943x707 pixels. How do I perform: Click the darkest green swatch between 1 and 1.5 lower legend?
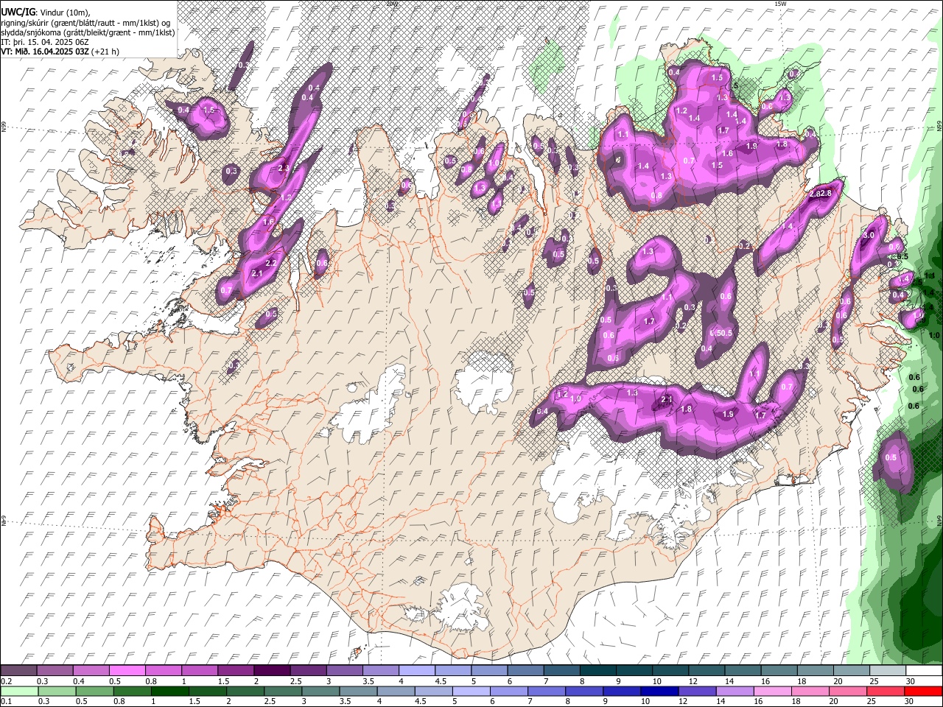click(170, 692)
